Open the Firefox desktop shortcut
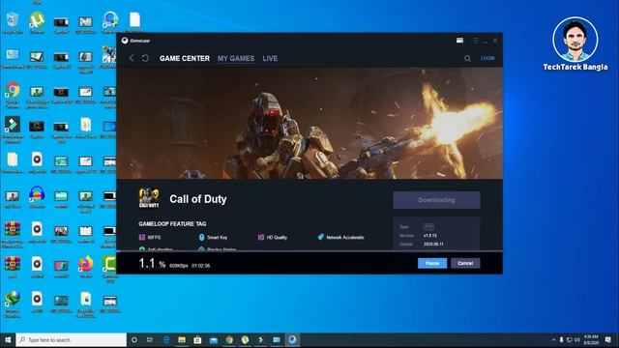This screenshot has height=348, width=619. click(86, 267)
